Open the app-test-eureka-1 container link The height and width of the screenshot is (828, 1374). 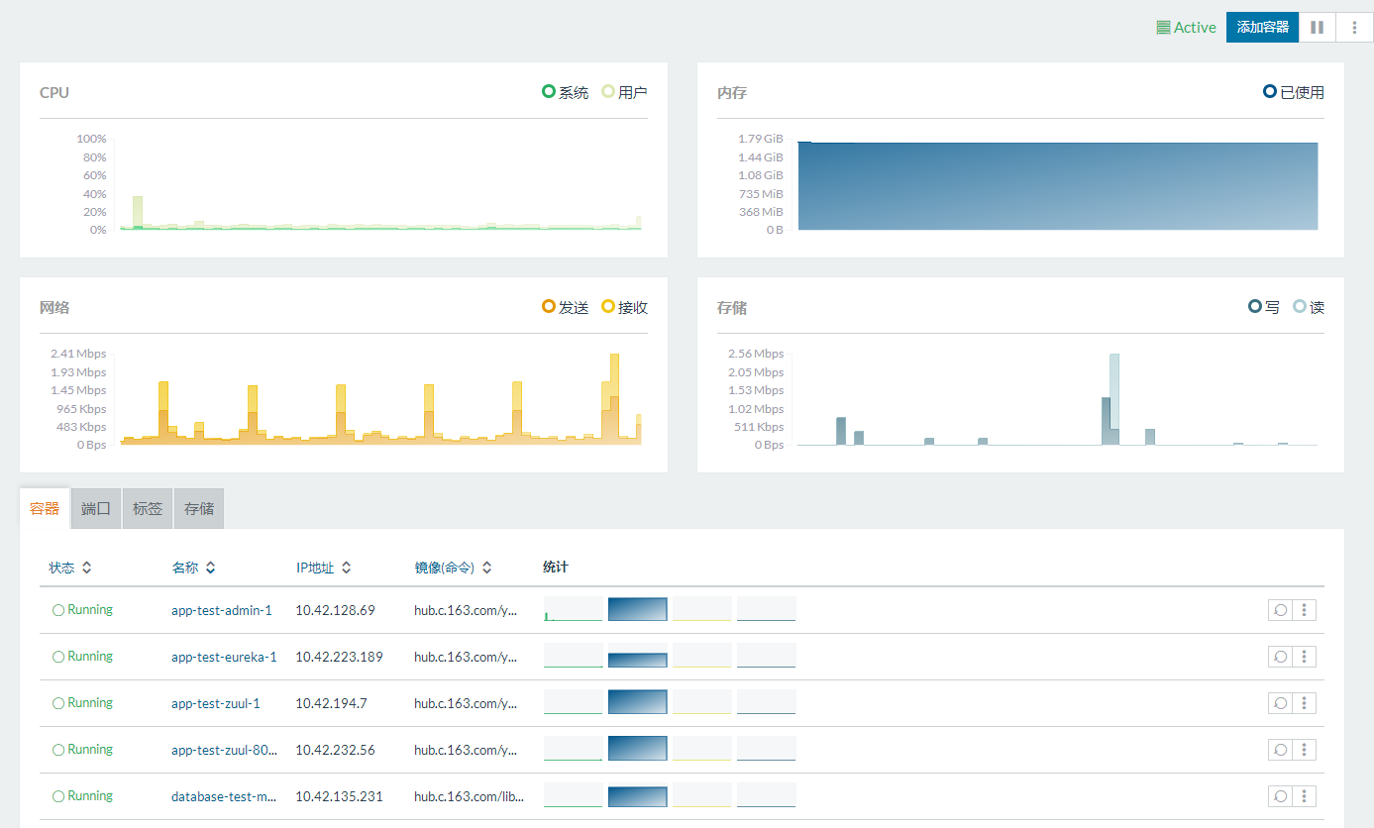pyautogui.click(x=224, y=657)
